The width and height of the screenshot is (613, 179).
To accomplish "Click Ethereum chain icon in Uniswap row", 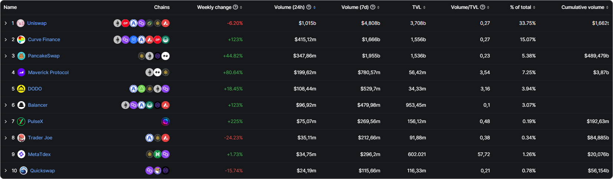I will tap(117, 23).
